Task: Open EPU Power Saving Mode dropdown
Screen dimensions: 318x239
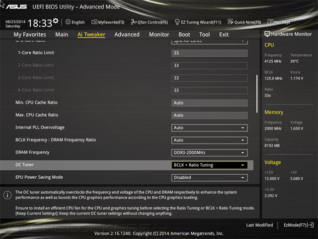Action: coord(210,177)
